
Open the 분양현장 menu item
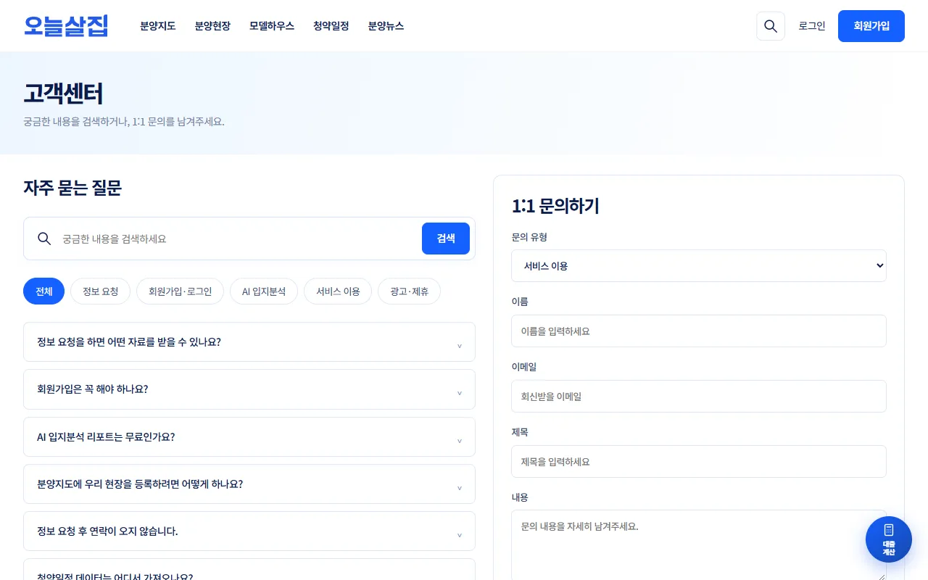[x=212, y=26]
